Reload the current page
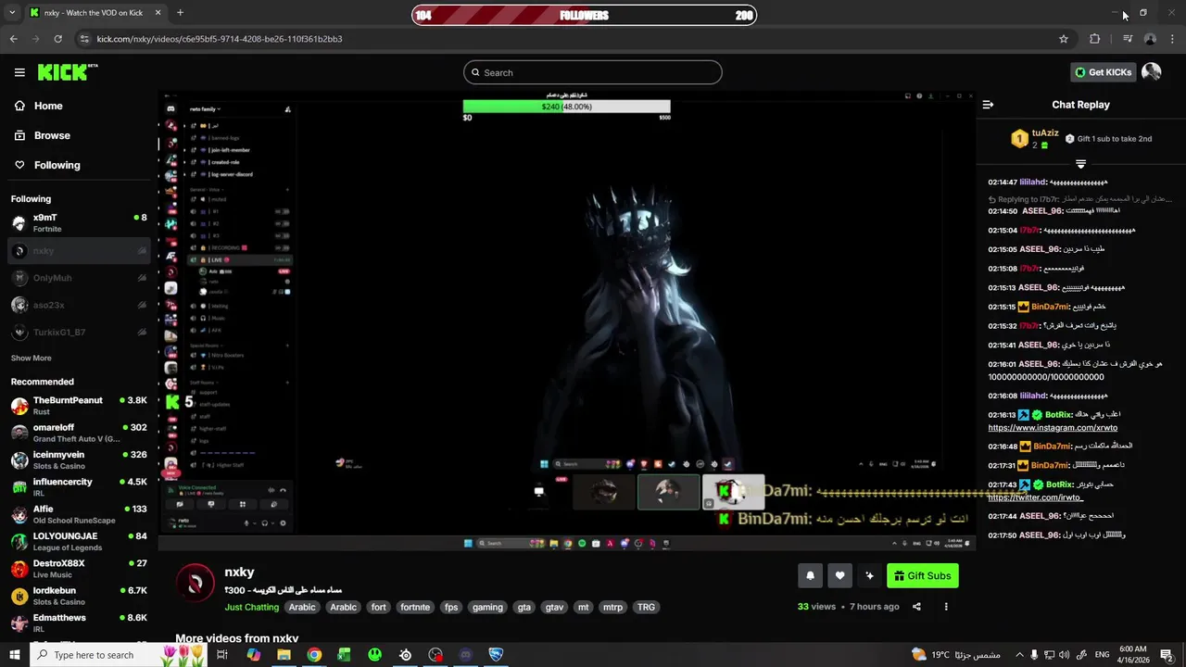The height and width of the screenshot is (667, 1186). 57,39
